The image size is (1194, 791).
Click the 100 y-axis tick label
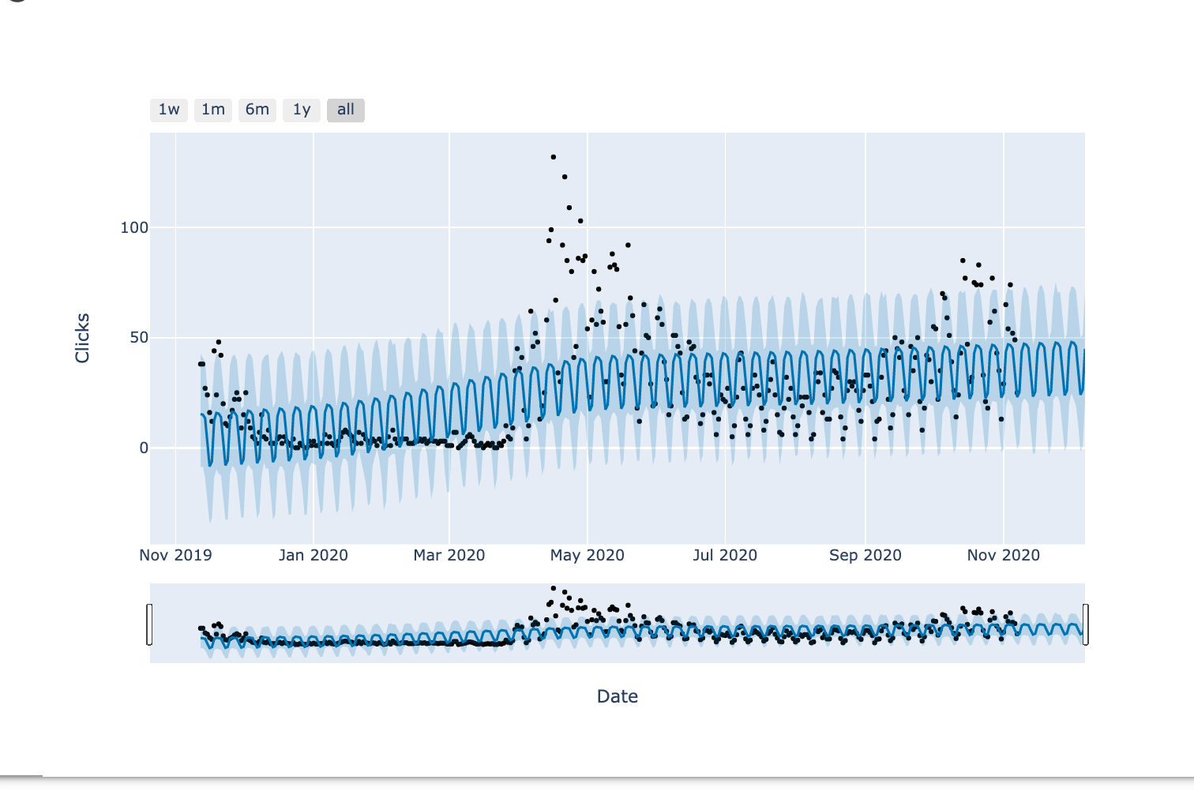click(134, 227)
